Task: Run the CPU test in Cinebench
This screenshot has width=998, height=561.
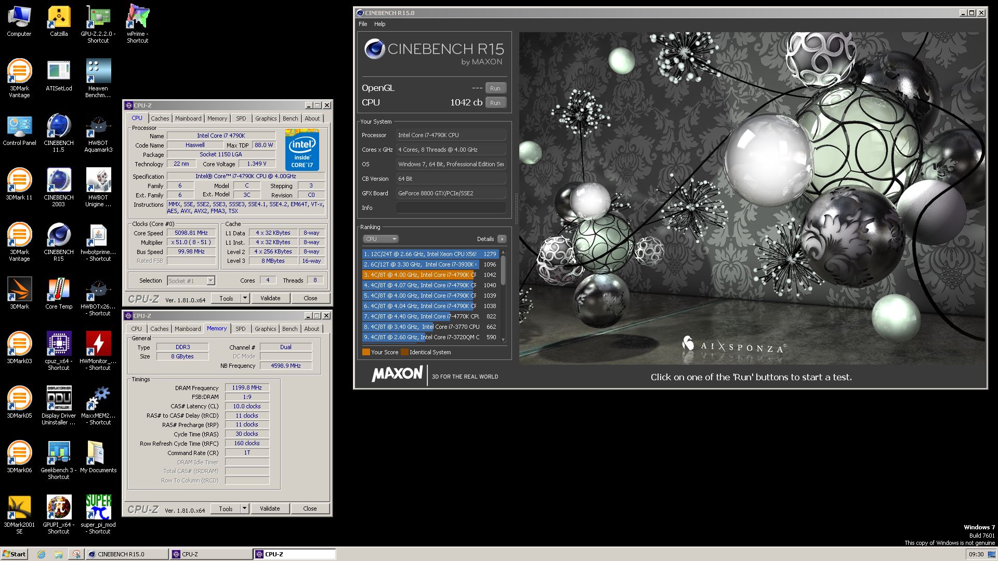Action: pos(495,103)
